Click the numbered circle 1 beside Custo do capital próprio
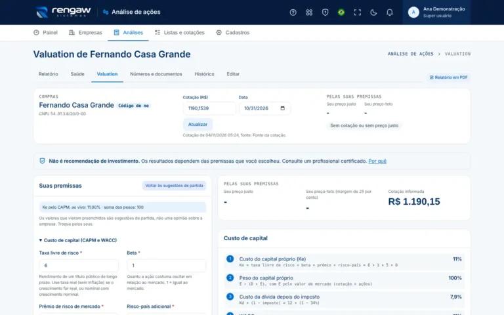Viewport: 504px width, 315px height. click(230, 259)
